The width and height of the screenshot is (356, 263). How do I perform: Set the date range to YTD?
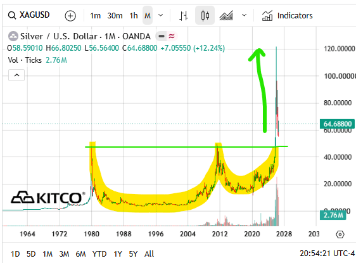[x=99, y=253]
